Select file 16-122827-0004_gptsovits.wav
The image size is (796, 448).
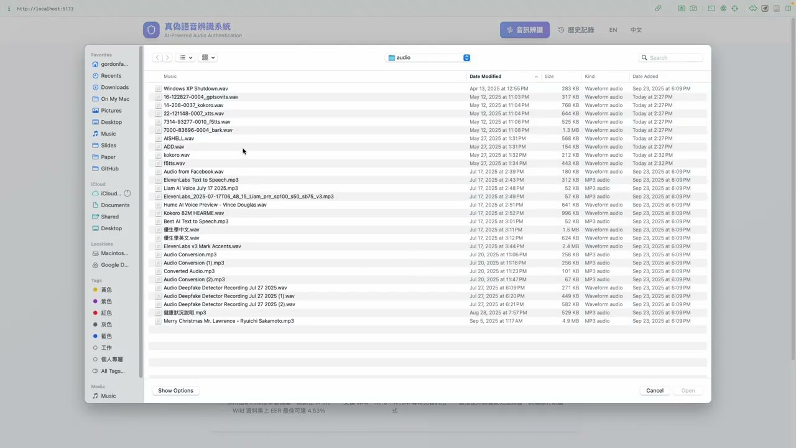click(201, 97)
